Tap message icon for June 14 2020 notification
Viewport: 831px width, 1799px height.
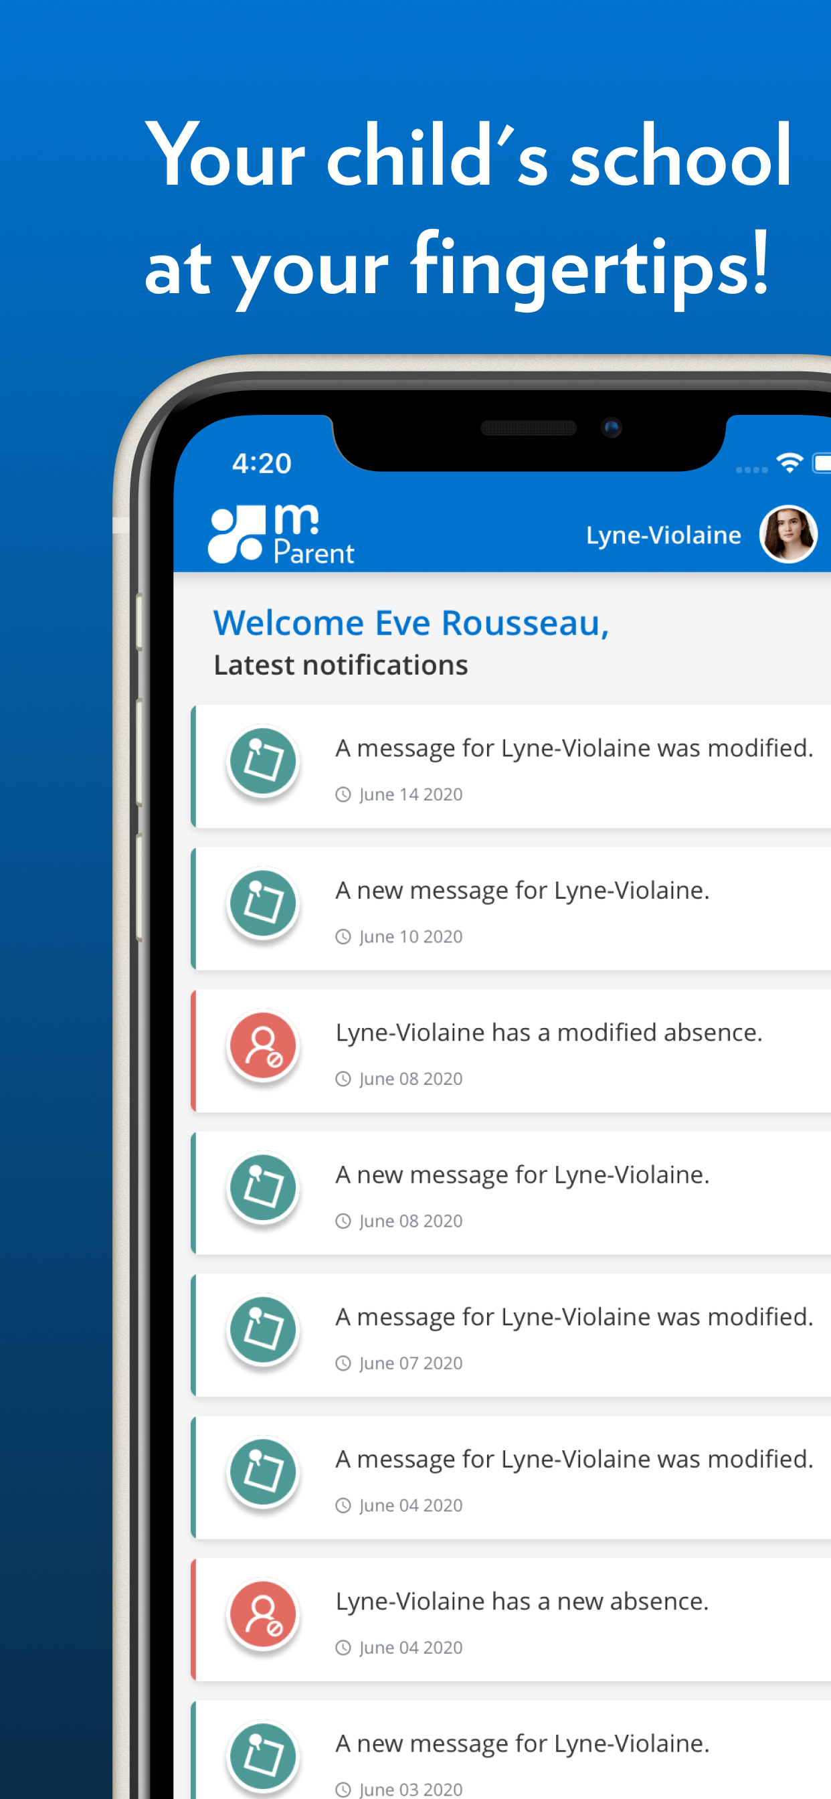263,761
